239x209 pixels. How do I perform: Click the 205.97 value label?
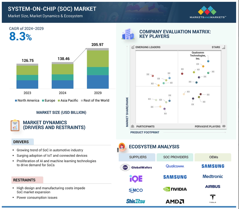(98, 45)
